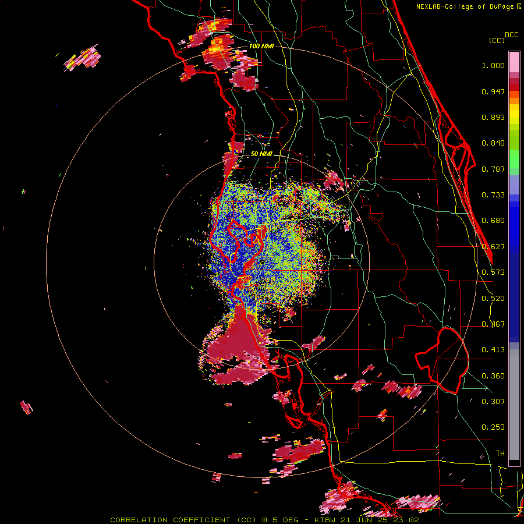
Task: Click the 100 NMI range ring label
Action: (x=261, y=46)
